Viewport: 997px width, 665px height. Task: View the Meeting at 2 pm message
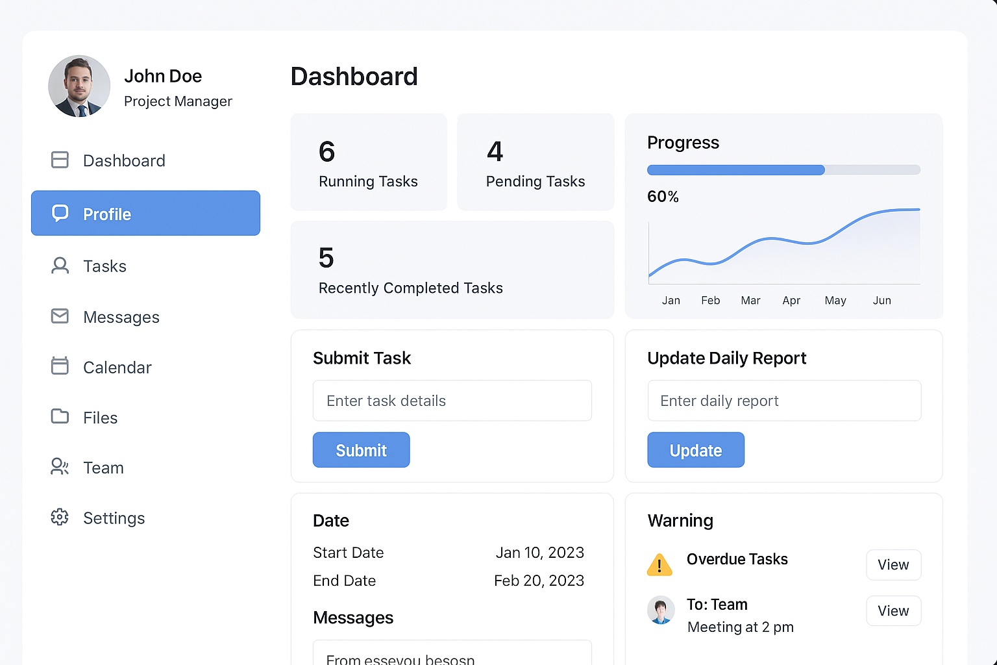pos(893,611)
